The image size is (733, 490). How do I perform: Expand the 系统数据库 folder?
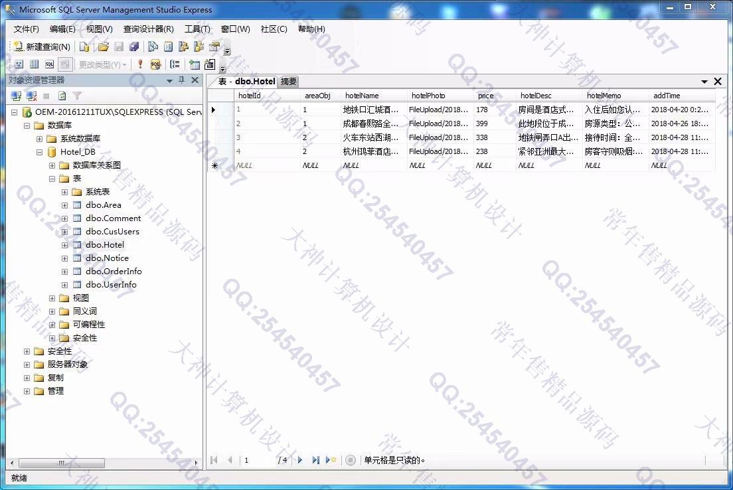click(x=39, y=139)
